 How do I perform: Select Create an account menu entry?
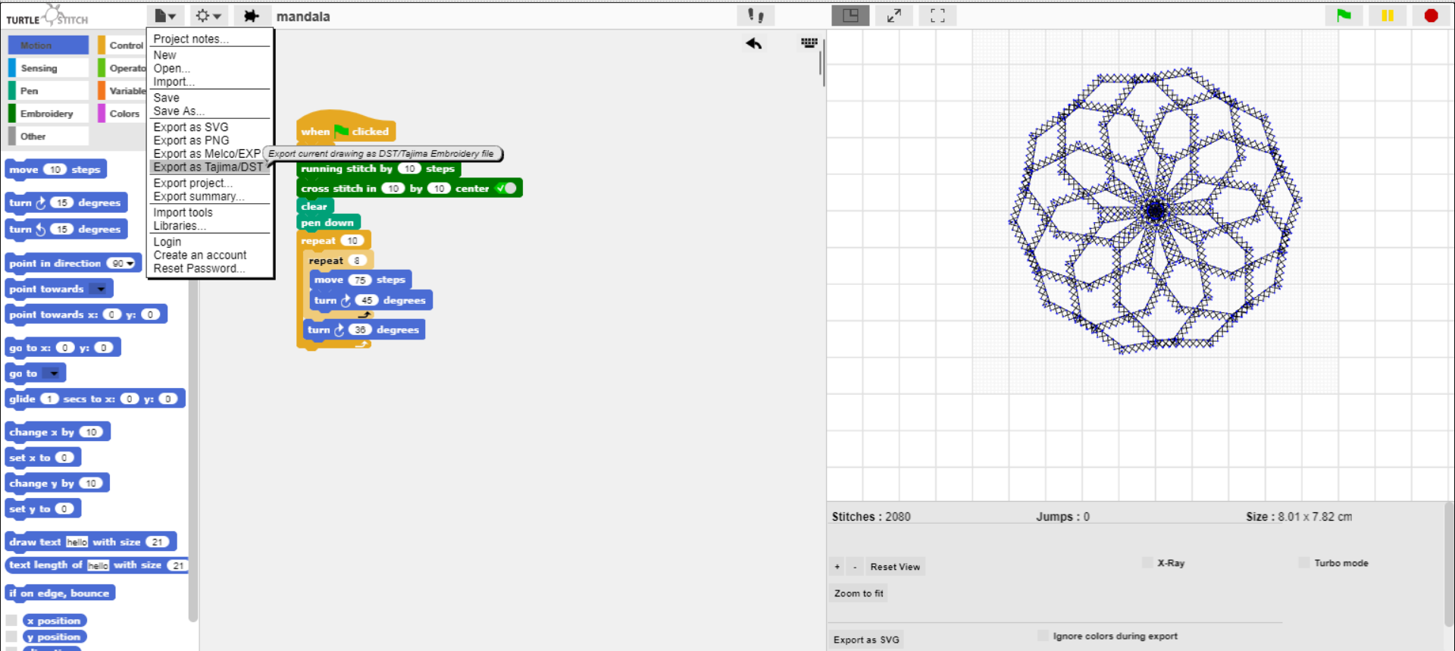click(x=200, y=255)
